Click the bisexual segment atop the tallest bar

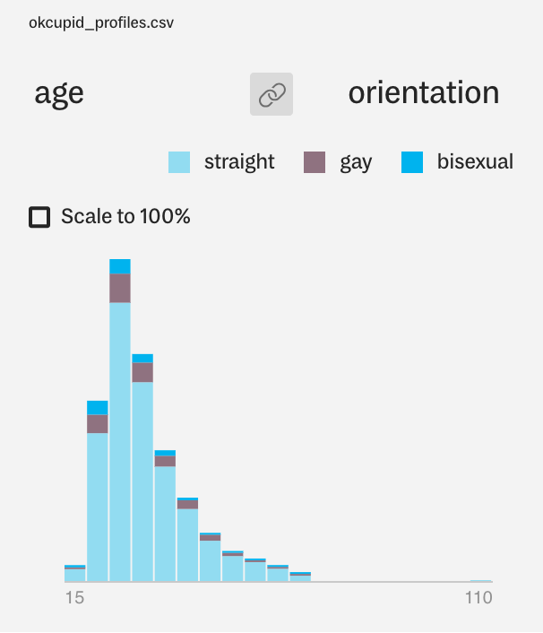tap(120, 266)
